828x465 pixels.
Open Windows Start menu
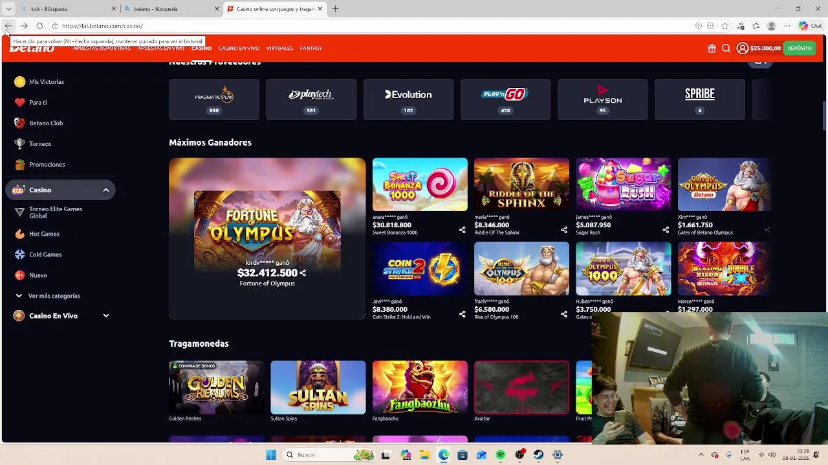[271, 455]
